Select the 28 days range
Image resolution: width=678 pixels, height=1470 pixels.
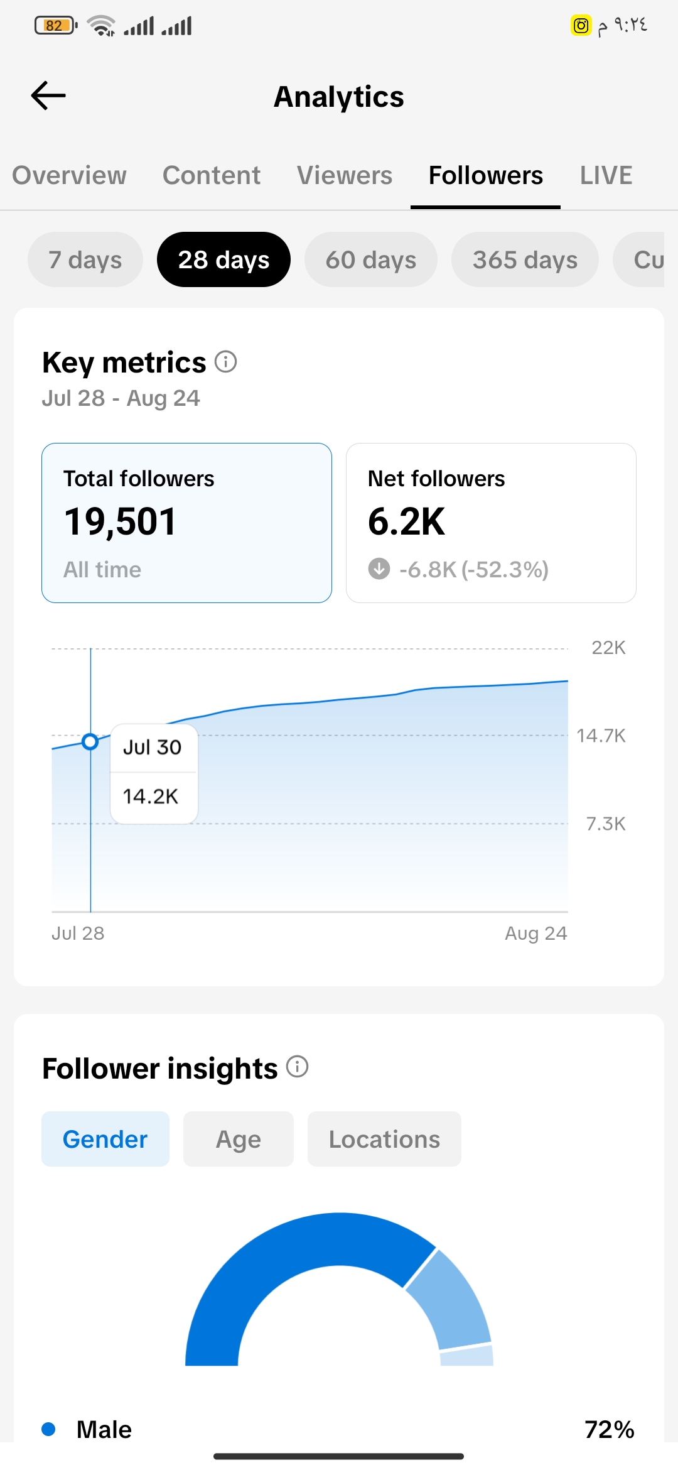pos(223,259)
